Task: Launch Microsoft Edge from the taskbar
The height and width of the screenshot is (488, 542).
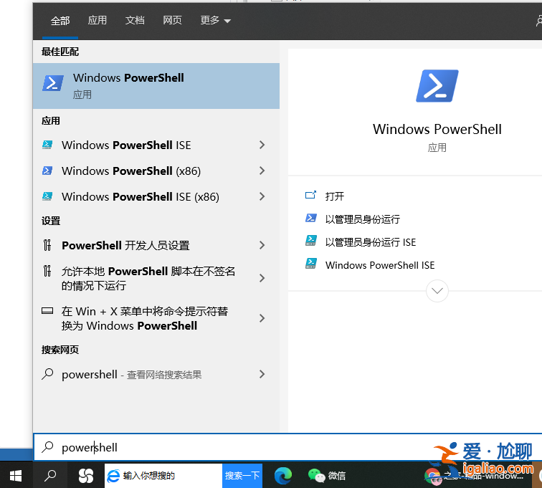Action: pos(283,476)
